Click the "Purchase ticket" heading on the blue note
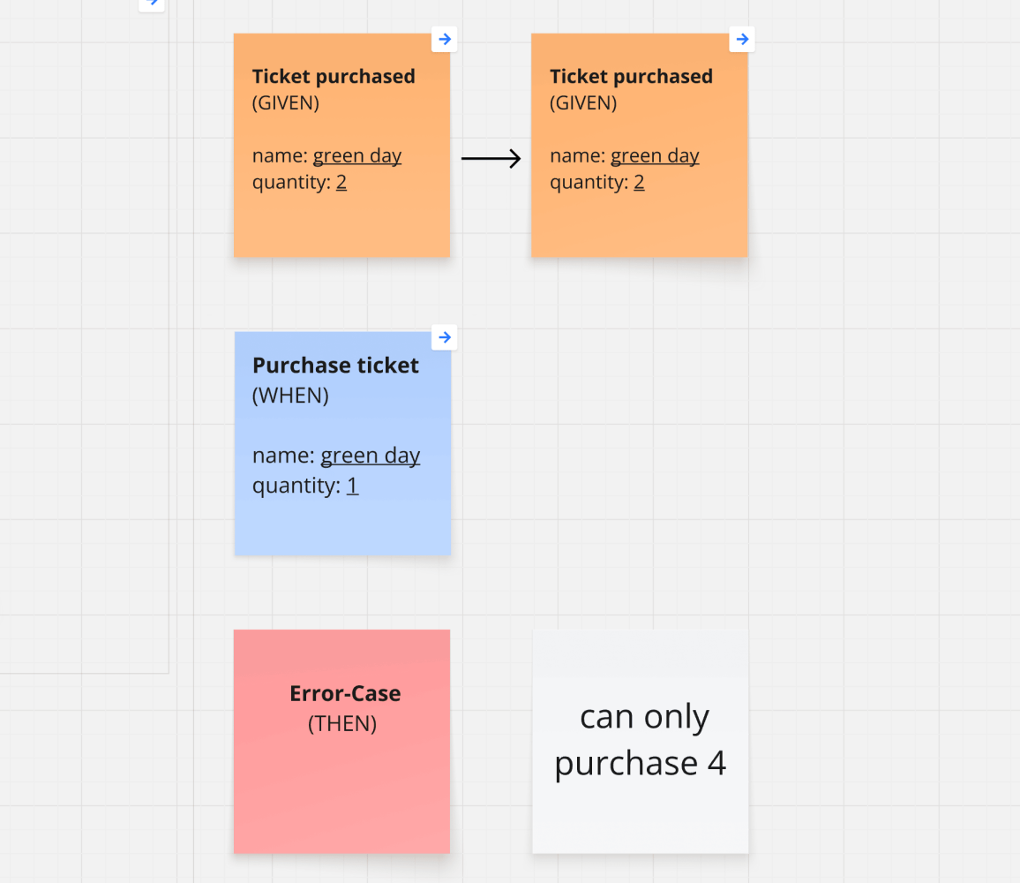This screenshot has height=883, width=1020. coord(335,366)
